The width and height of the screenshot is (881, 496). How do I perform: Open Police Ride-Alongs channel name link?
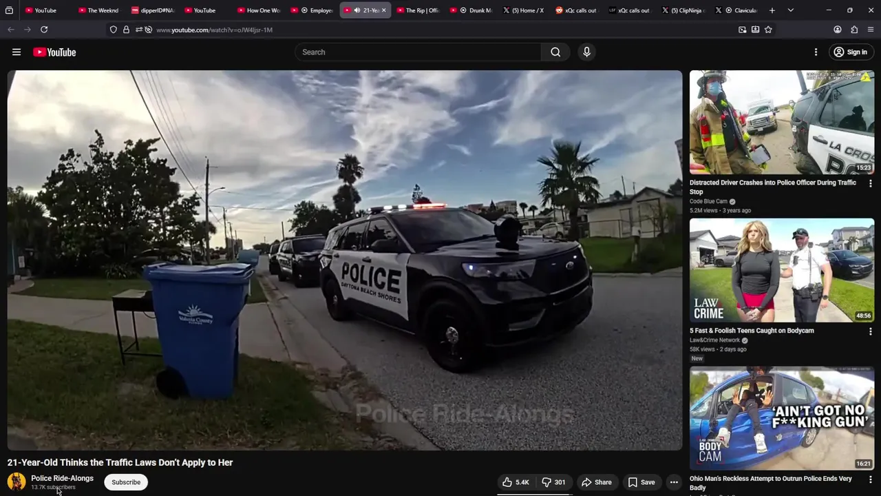(x=62, y=478)
